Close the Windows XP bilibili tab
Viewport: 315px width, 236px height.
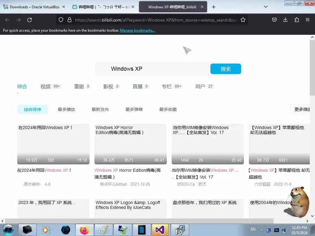[x=202, y=7]
